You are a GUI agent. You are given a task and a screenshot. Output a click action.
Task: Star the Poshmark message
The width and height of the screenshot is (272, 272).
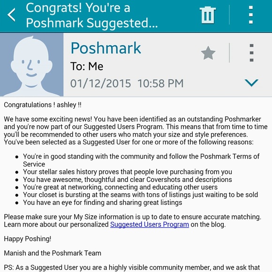tap(208, 53)
